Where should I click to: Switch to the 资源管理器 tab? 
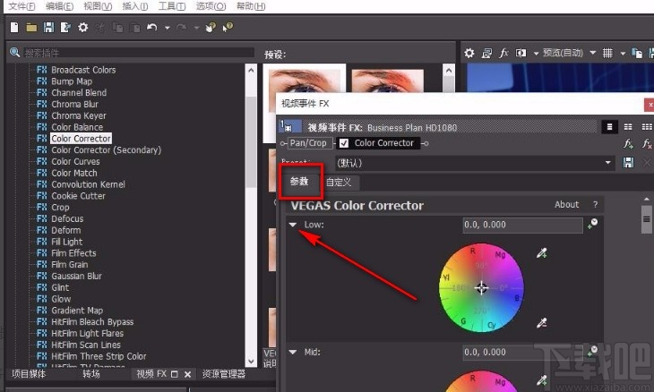click(224, 374)
